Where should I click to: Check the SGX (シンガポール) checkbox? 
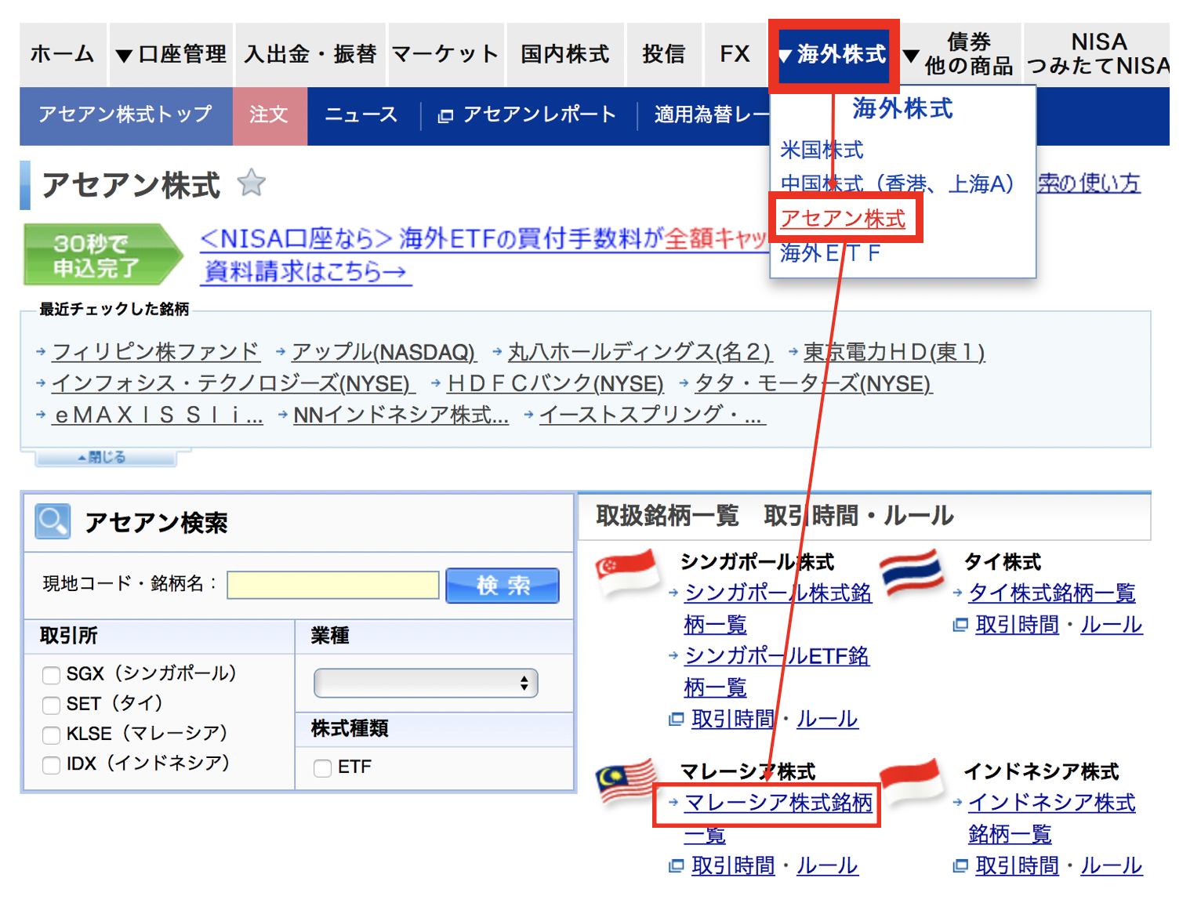(51, 675)
